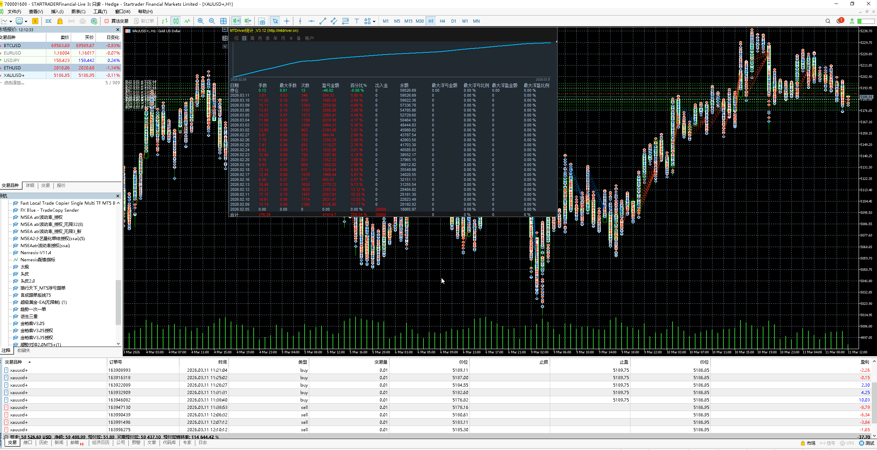This screenshot has height=450, width=877.
Task: Click 点击添加 to add a symbol
Action: pos(14,83)
